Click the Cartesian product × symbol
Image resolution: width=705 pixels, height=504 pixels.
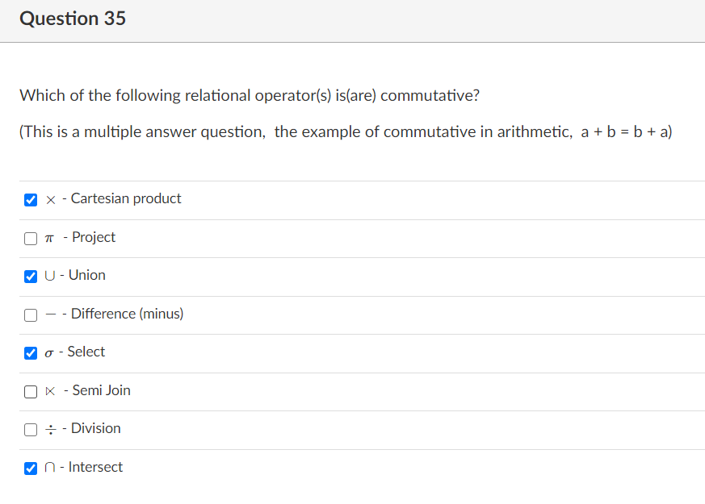point(51,200)
